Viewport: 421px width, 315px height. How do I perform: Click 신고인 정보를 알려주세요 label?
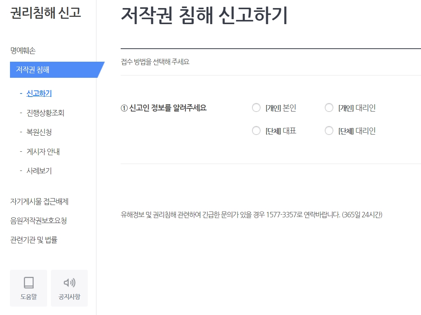pos(164,108)
